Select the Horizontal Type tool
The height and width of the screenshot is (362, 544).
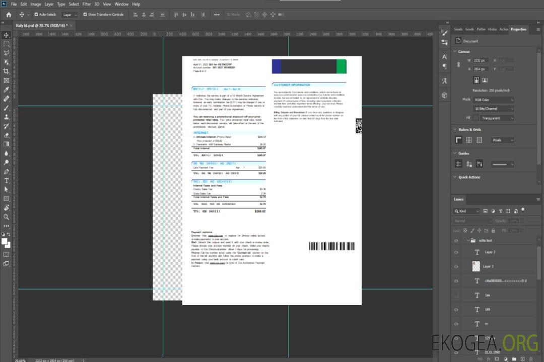(x=7, y=180)
